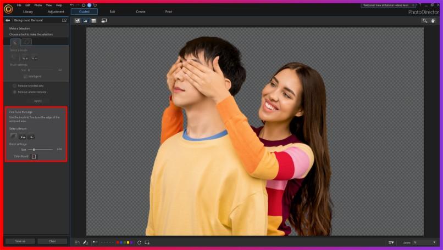Toggle the Intelligent brush checkbox
This screenshot has height=250, width=443.
[x=25, y=76]
